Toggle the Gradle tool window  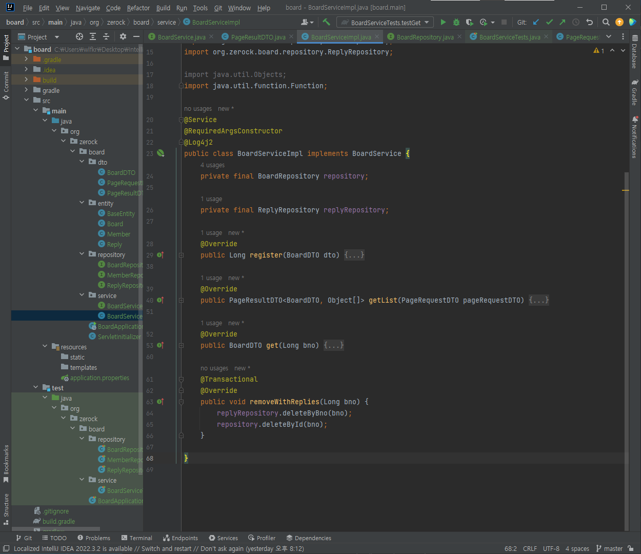coord(635,92)
